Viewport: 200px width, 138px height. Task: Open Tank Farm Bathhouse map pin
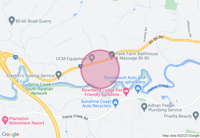tap(112, 56)
